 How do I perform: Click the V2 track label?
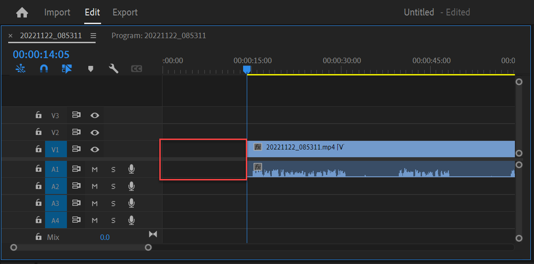(x=55, y=133)
